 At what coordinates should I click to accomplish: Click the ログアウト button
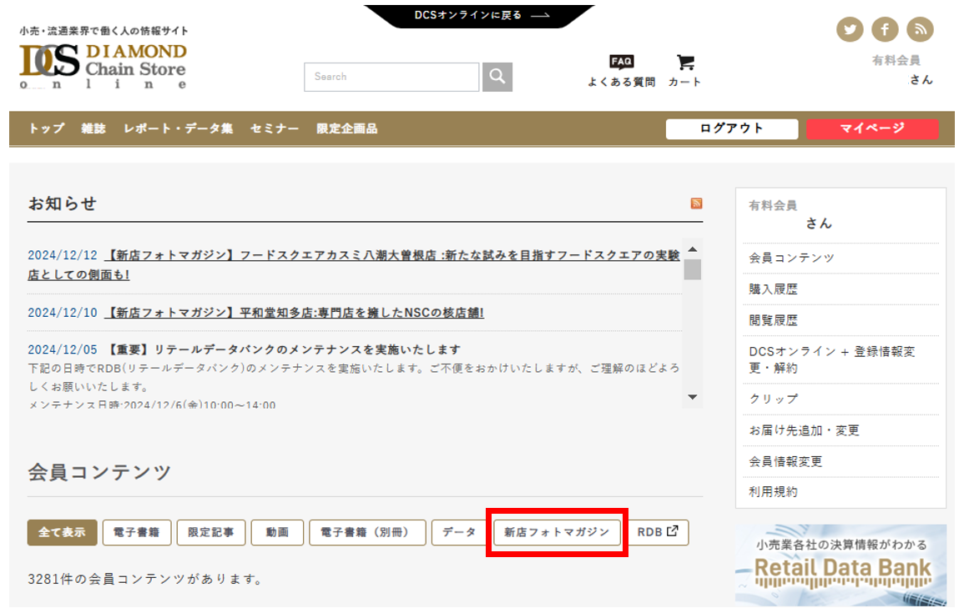(731, 128)
